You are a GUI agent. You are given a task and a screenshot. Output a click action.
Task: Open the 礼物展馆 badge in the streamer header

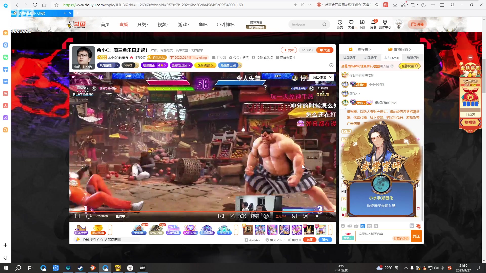coord(108,65)
